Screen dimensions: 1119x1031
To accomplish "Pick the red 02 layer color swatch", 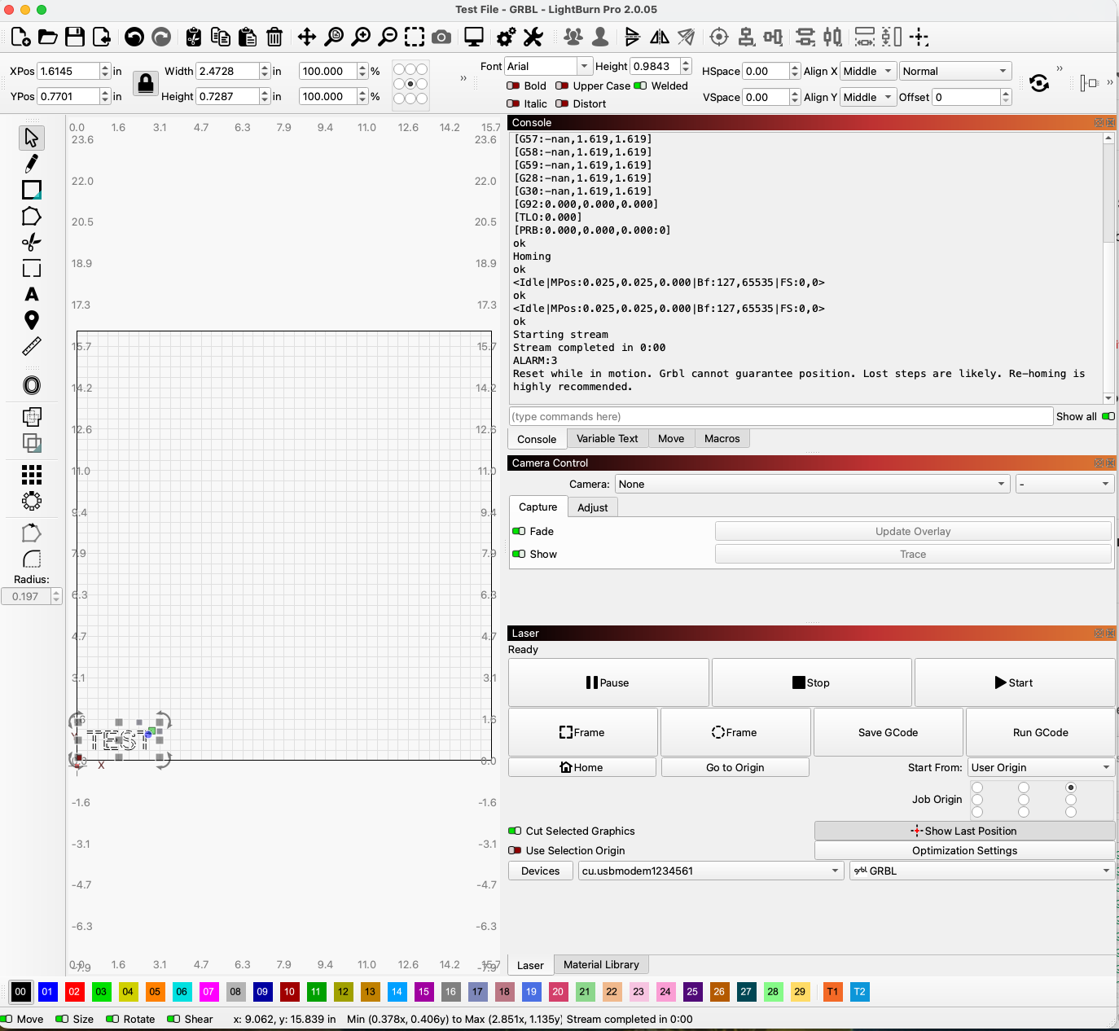I will pos(74,991).
